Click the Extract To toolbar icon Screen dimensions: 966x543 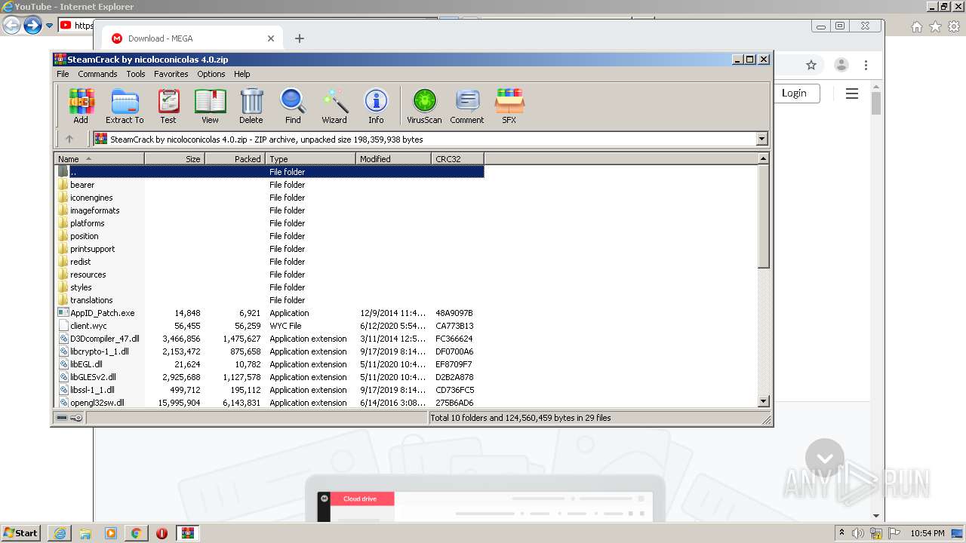pos(125,106)
